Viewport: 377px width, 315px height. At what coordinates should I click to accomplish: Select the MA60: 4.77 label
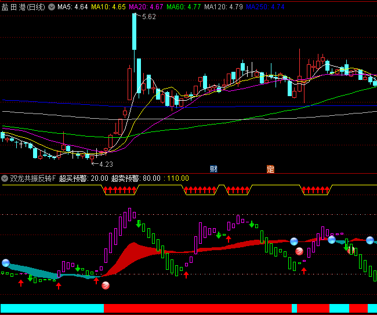coord(184,7)
